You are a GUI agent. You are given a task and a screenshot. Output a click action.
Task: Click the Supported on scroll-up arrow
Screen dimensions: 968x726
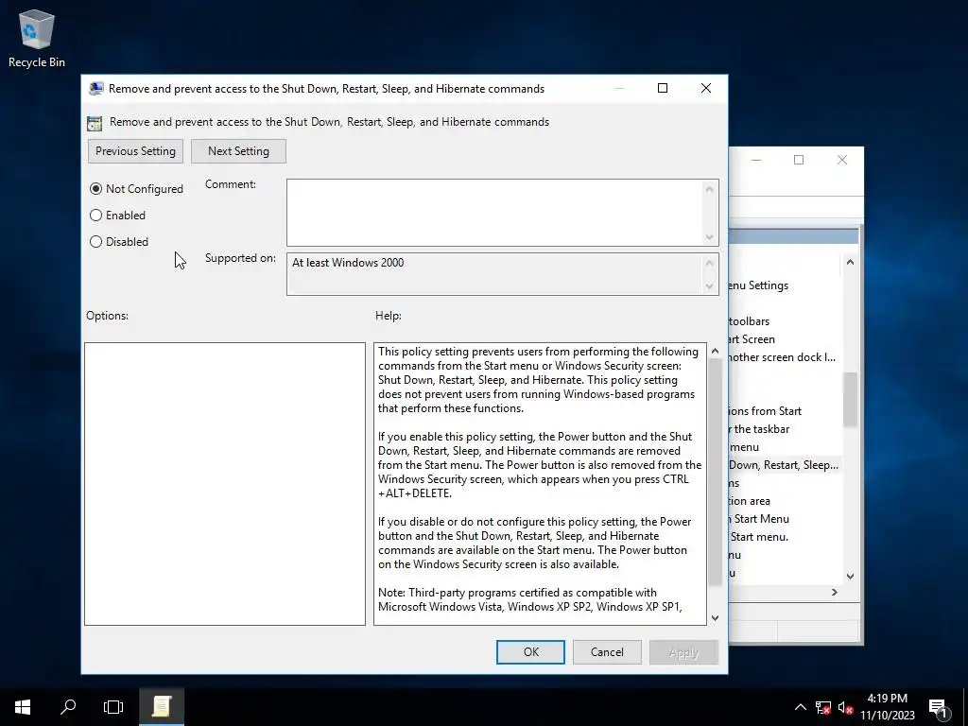[x=709, y=263]
